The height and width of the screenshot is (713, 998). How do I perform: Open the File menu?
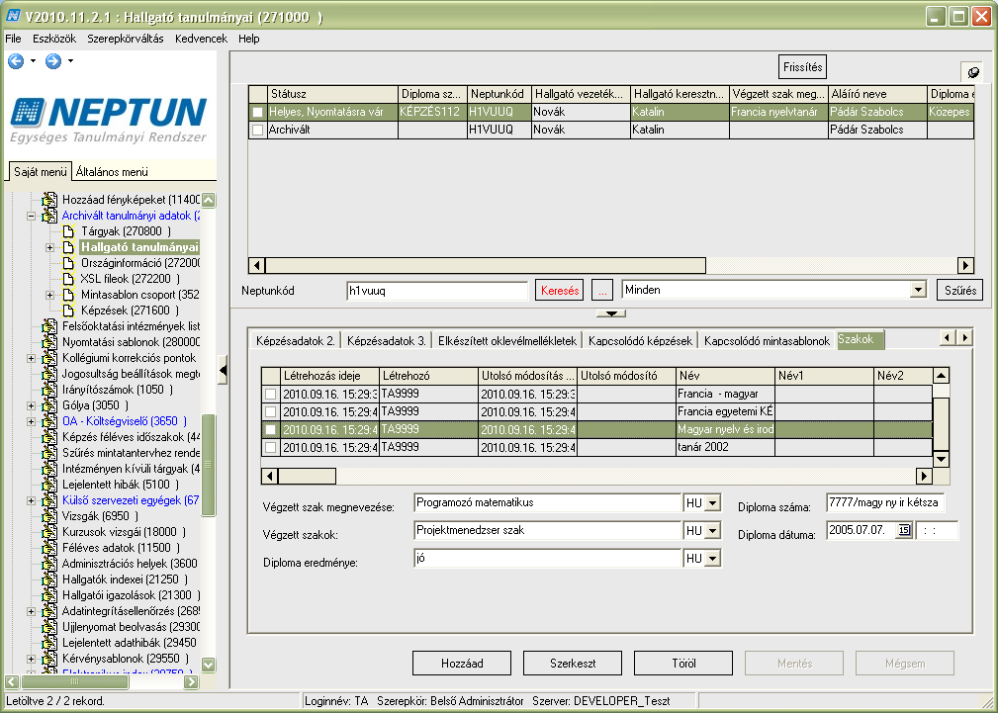13,39
